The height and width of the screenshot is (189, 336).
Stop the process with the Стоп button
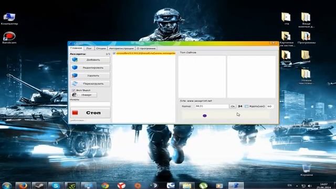90,113
